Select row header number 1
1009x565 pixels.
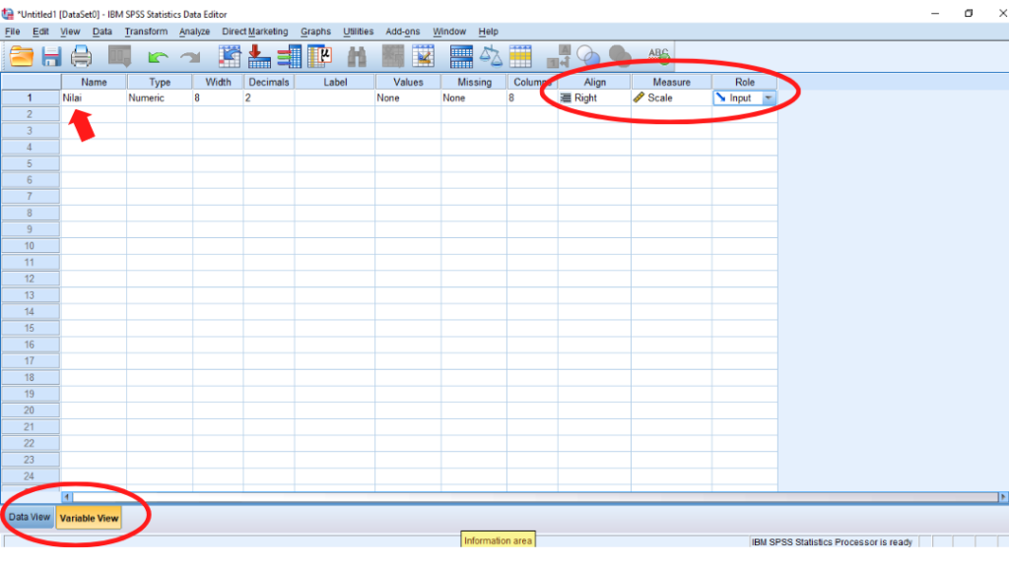(x=31, y=97)
